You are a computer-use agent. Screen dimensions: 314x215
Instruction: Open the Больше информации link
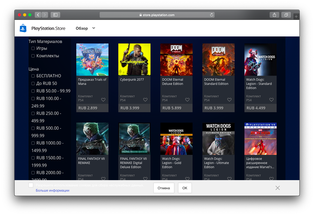53,191
